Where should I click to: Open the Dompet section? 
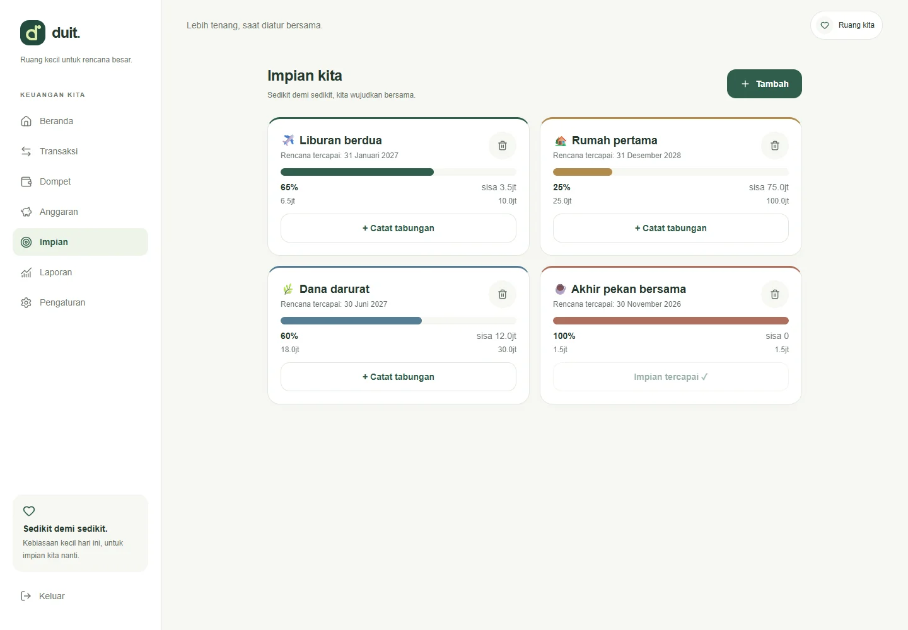coord(80,181)
